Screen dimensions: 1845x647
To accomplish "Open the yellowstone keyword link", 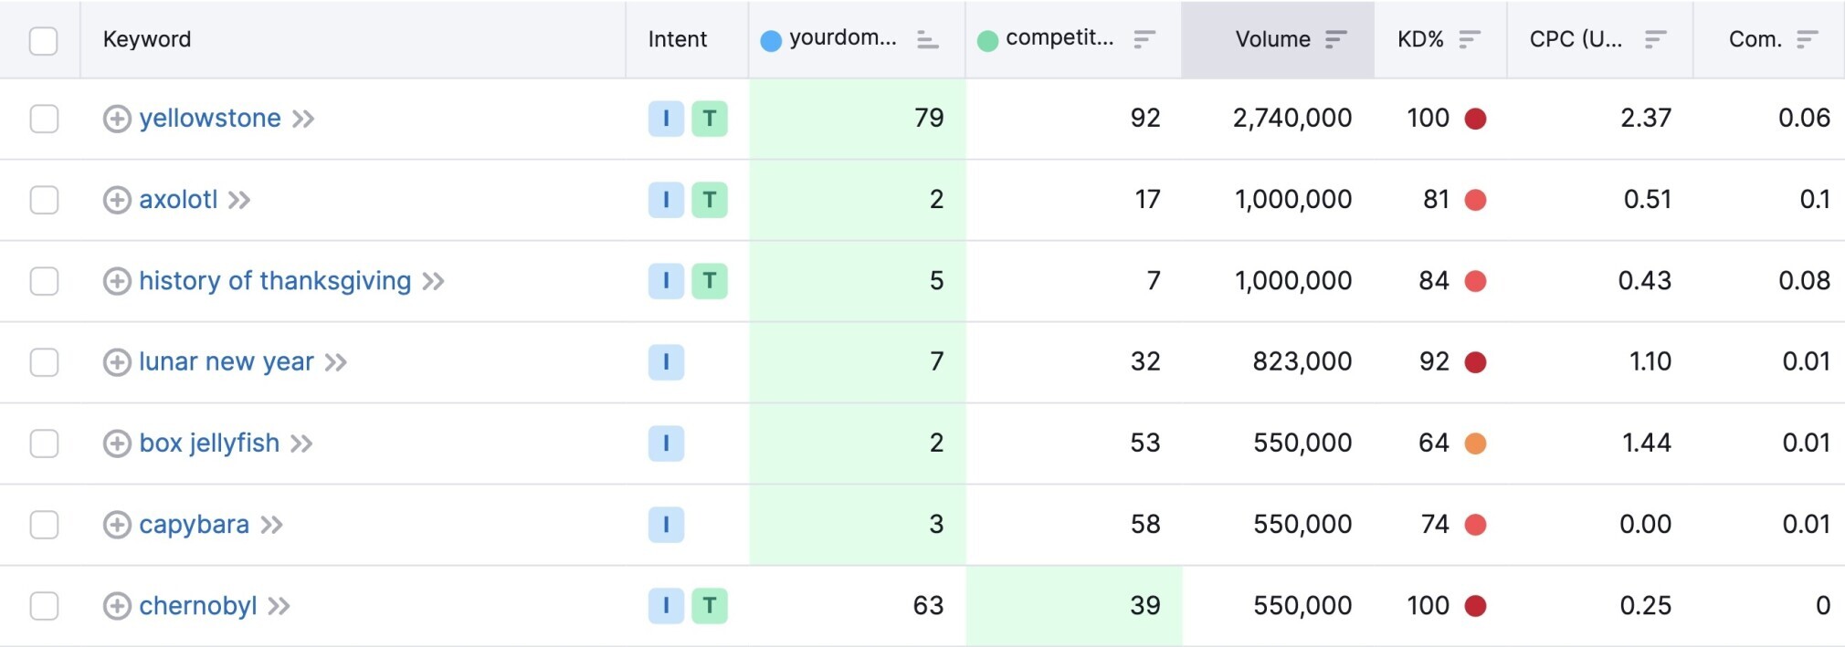I will tap(210, 119).
